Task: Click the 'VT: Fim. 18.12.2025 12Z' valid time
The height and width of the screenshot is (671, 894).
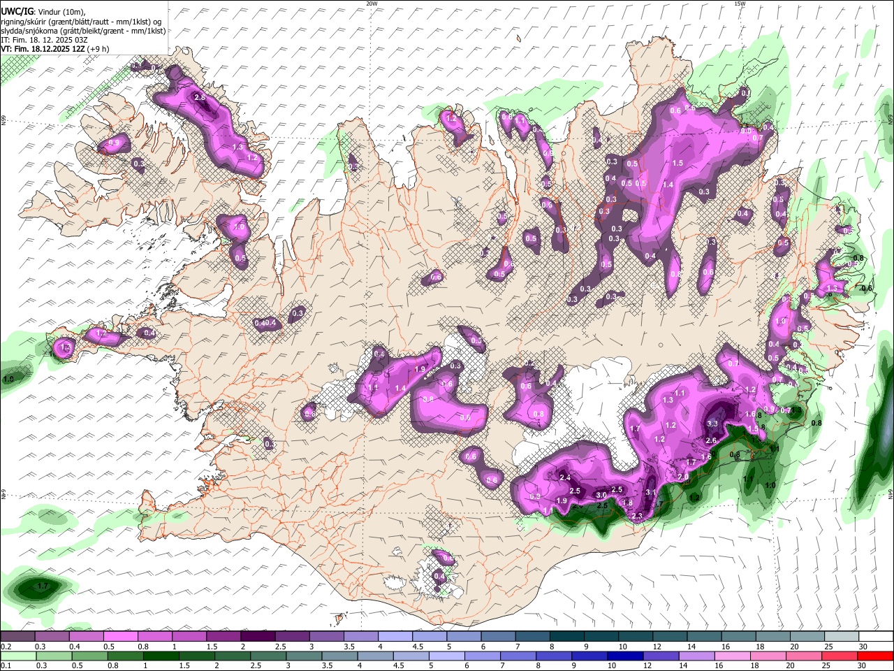Action: click(x=43, y=49)
